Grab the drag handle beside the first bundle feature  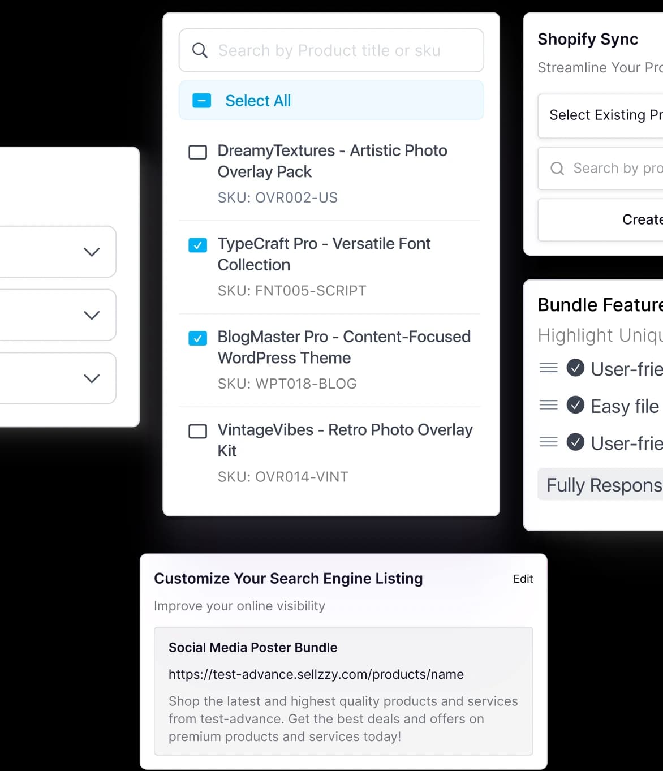tap(548, 368)
